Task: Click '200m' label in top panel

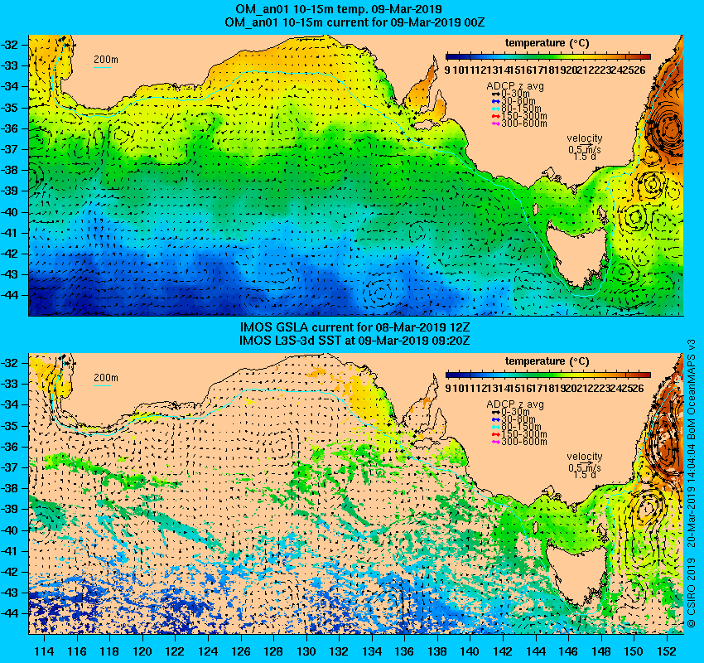Action: [x=106, y=60]
